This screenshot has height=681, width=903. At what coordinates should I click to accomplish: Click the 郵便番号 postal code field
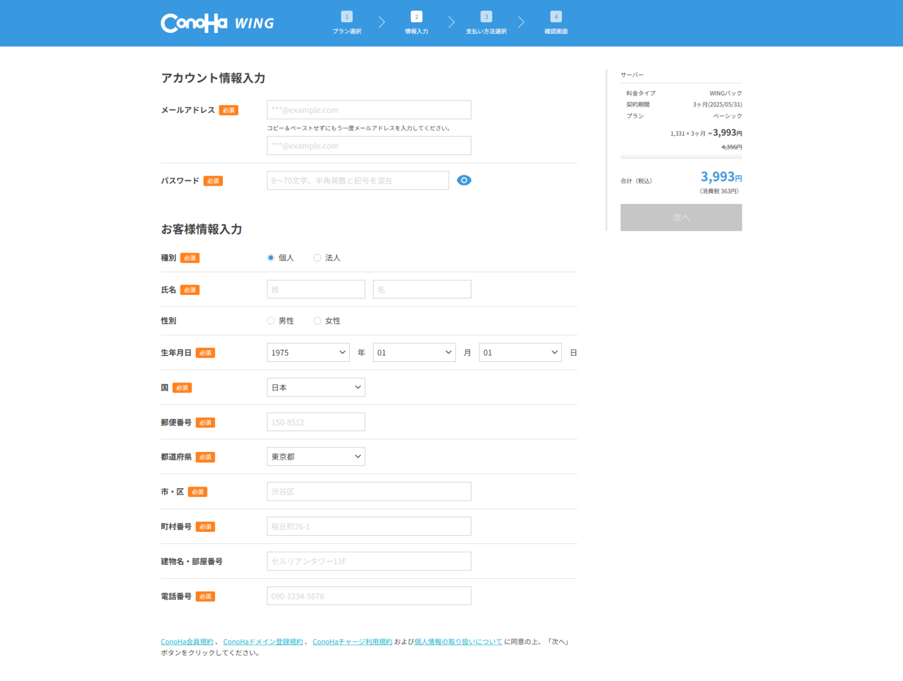(316, 421)
